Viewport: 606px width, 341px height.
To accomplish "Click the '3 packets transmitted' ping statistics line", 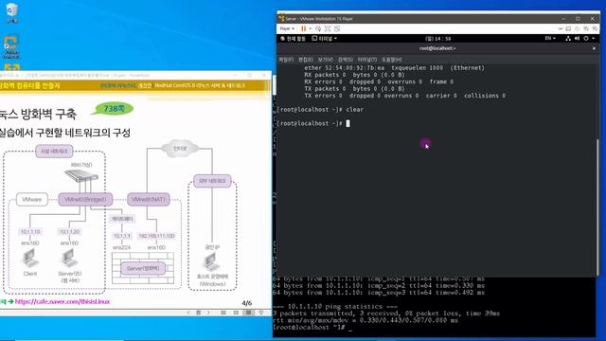I will tap(385, 314).
